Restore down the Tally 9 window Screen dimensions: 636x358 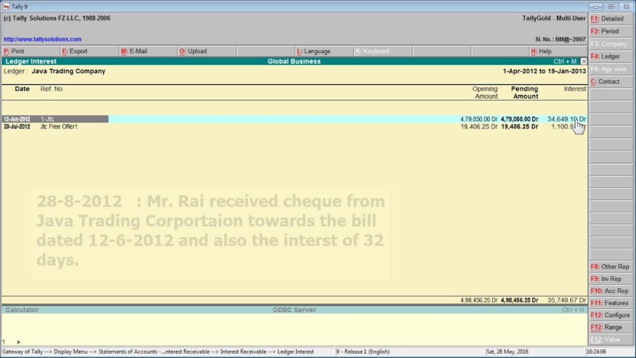611,6
